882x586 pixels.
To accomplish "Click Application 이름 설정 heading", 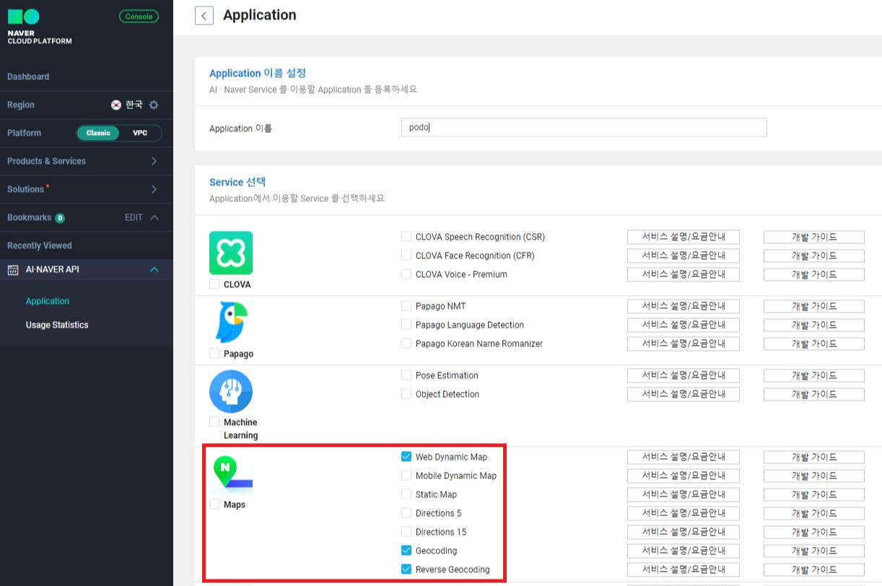I will (x=258, y=73).
